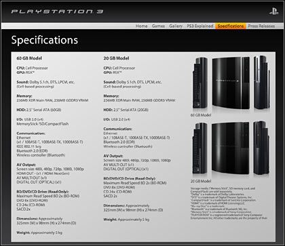285x246 pixels.
Task: Open Press Releases tab
Action: click(261, 26)
